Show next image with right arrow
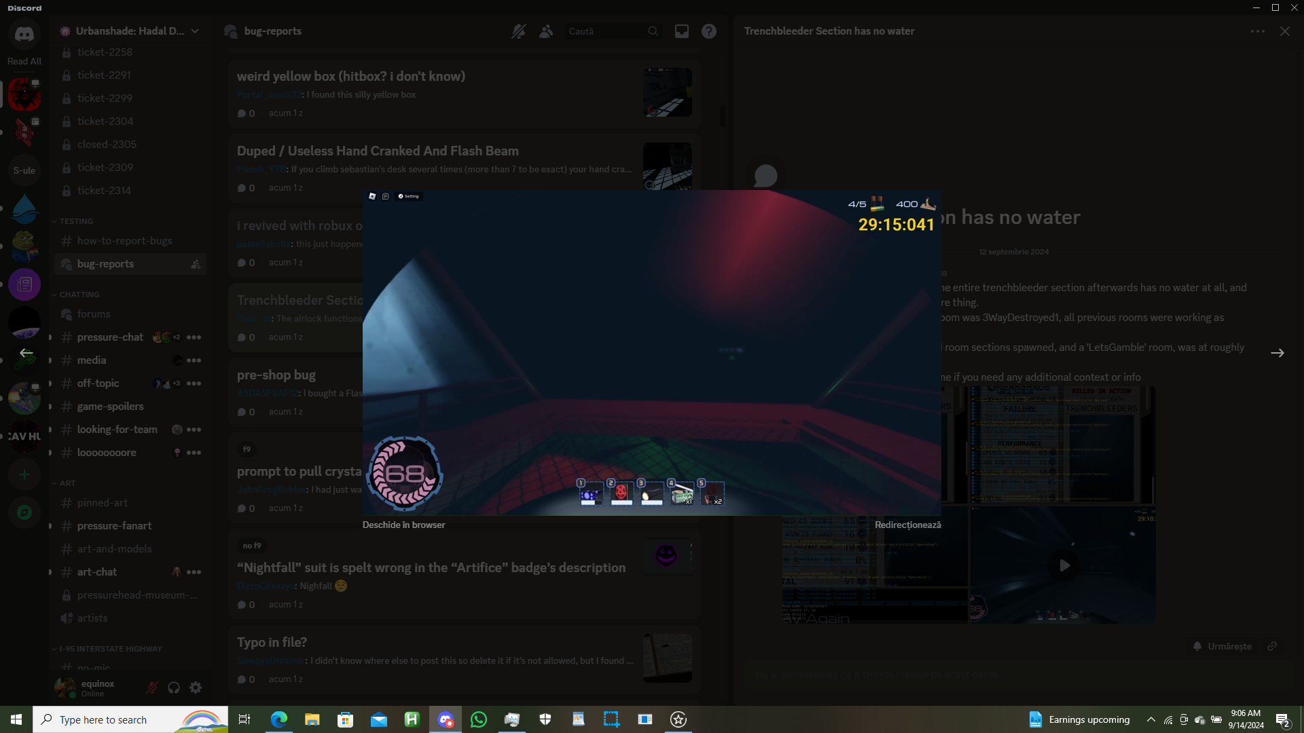This screenshot has height=733, width=1304. (x=1277, y=353)
